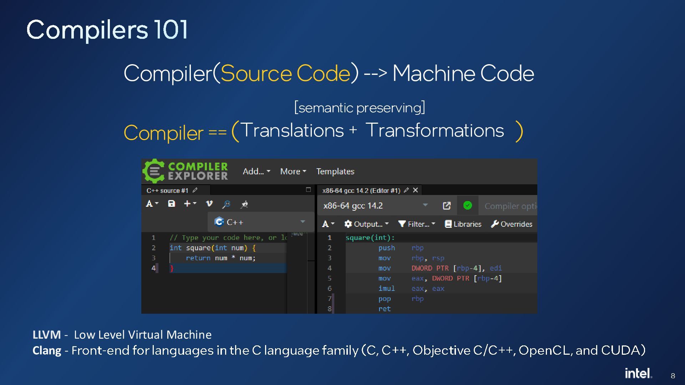Screen dimensions: 685x385
Task: Open the Add... dropdown menu
Action: click(x=257, y=171)
